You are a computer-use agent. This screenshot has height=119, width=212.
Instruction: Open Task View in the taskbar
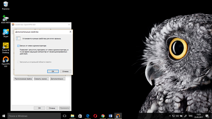(65, 116)
